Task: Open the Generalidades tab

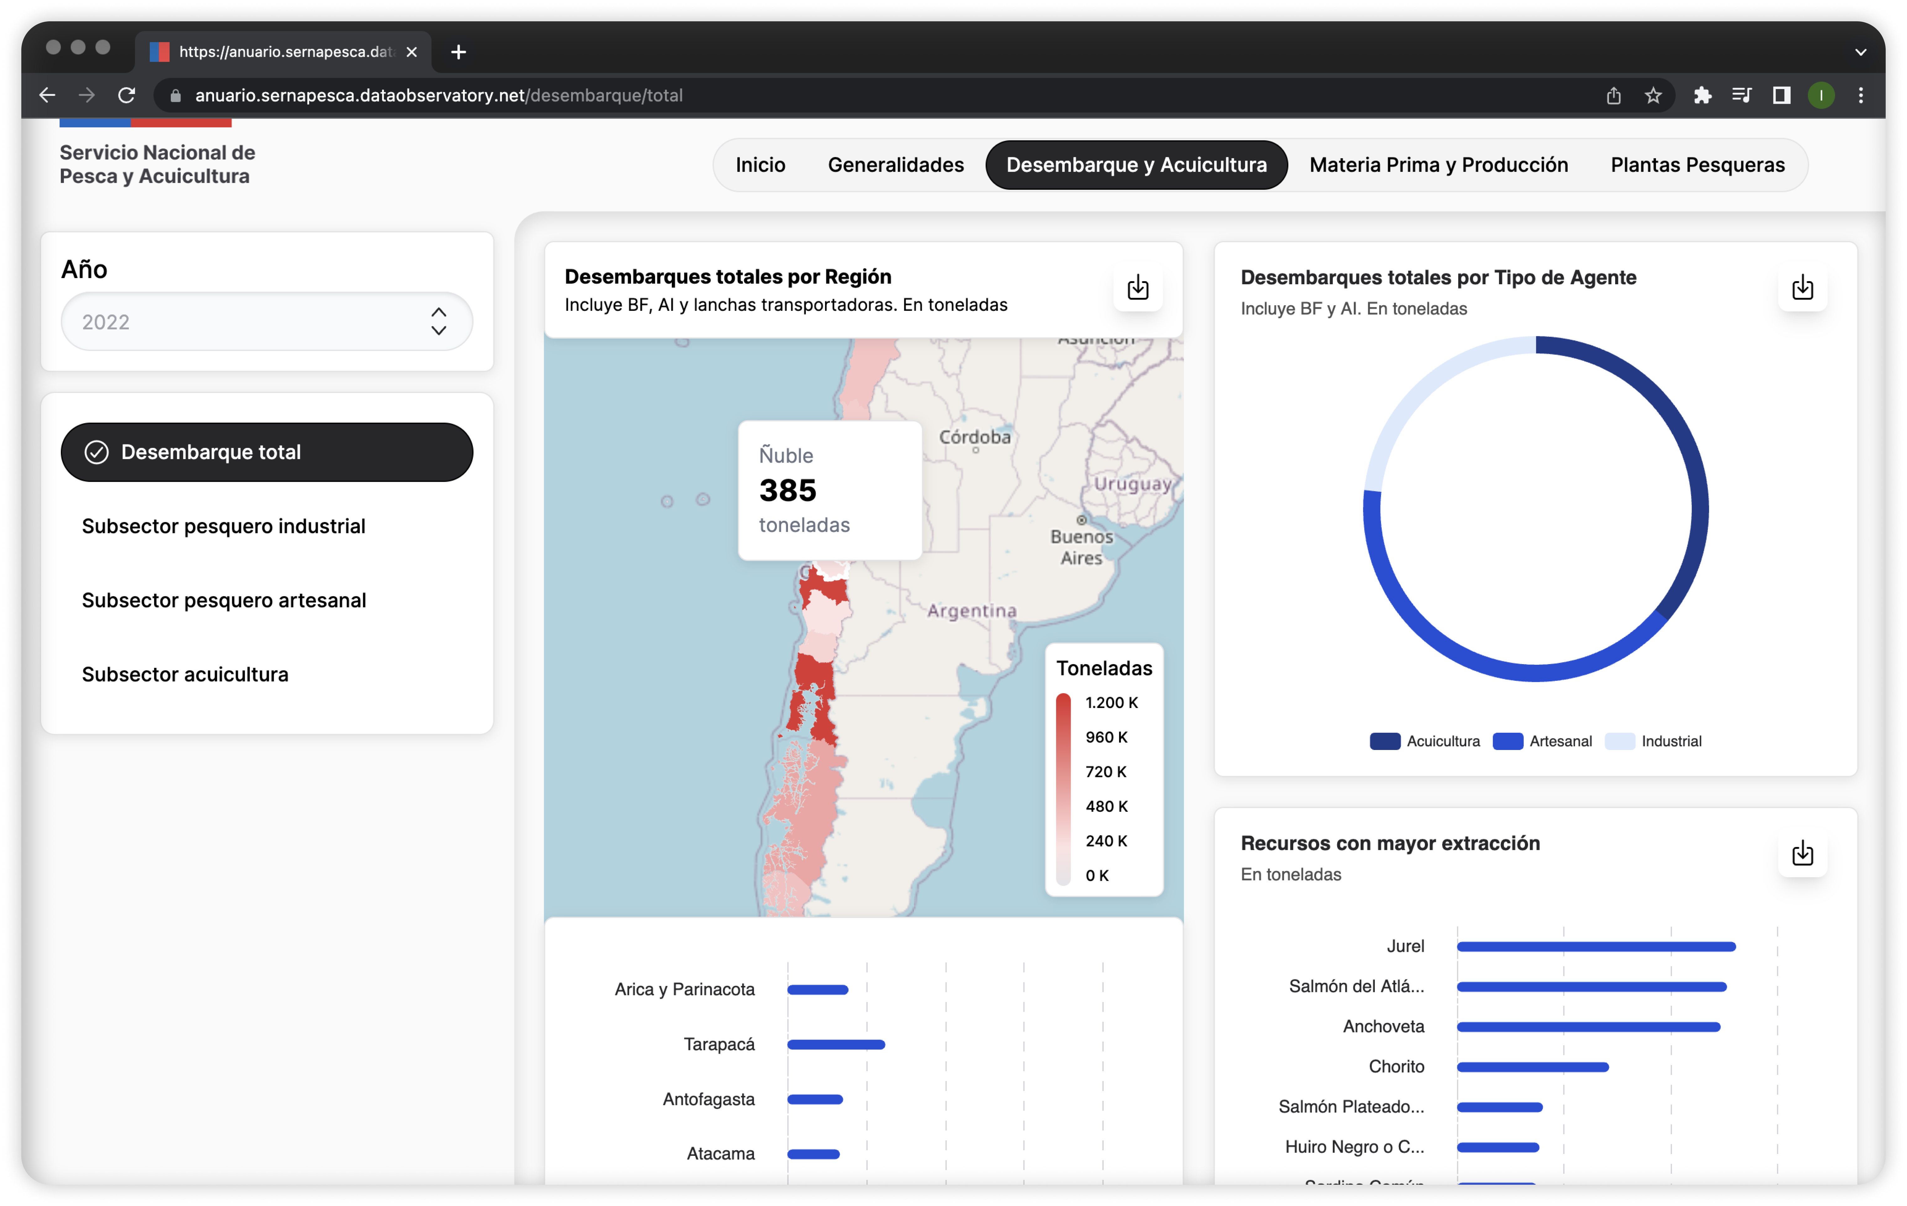Action: [896, 165]
